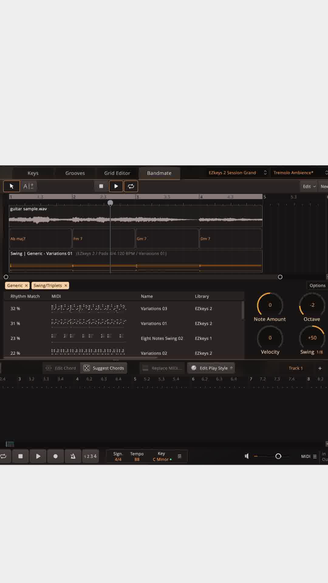Toggle the metronome
This screenshot has height=583, width=328.
point(73,456)
